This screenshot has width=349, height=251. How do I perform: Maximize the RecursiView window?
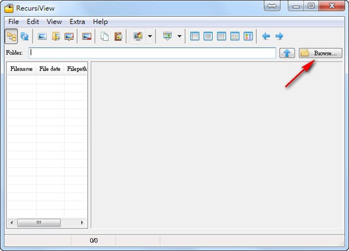pos(311,6)
